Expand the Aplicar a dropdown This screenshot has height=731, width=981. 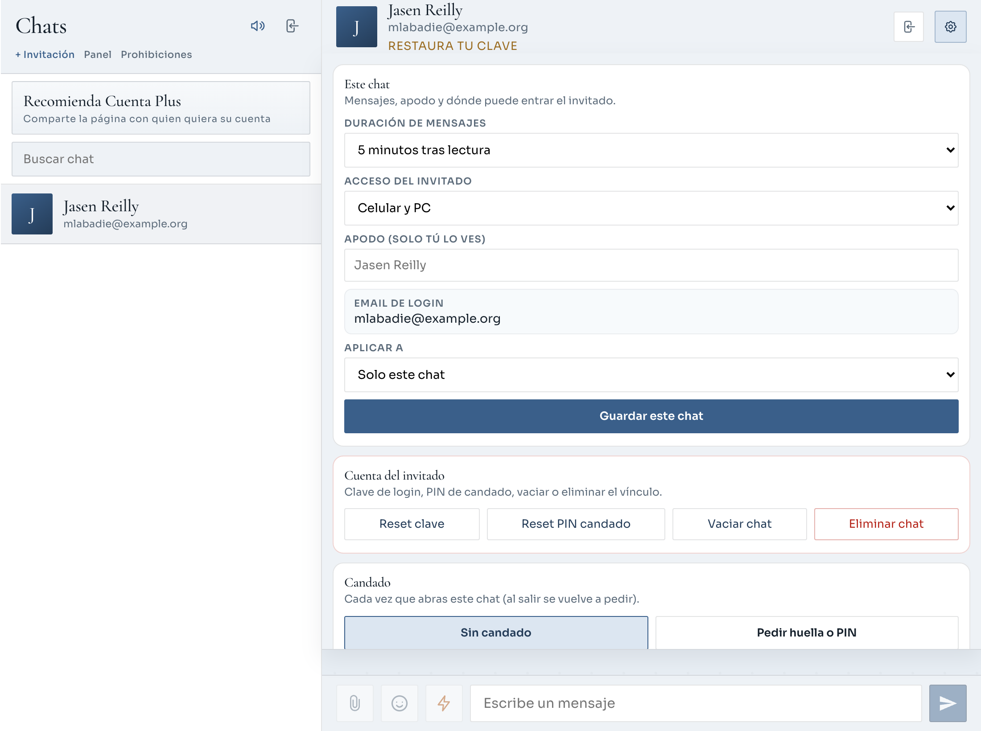pyautogui.click(x=651, y=375)
